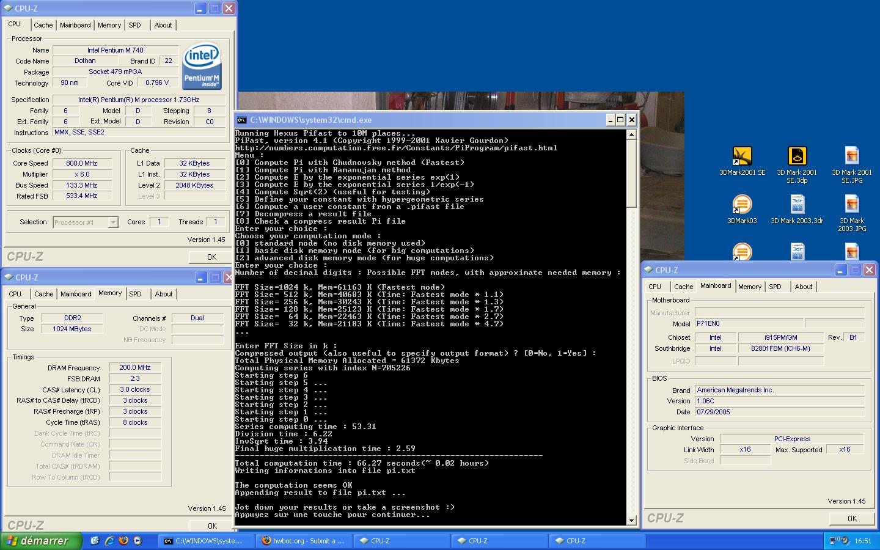
Task: Launch Internet Explorer from quick launch
Action: click(x=109, y=541)
